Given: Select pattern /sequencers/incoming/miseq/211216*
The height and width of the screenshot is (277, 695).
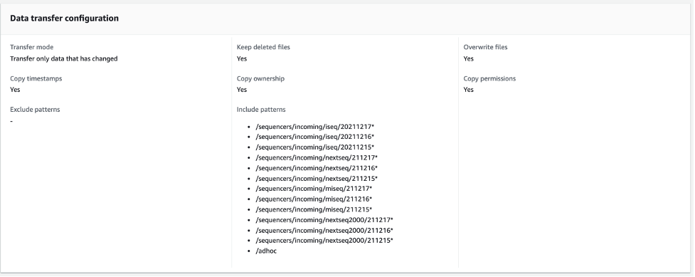Looking at the screenshot, I should (314, 199).
